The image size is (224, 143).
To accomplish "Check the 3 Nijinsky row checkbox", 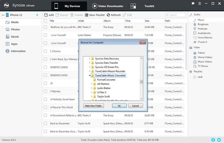I will (45, 91).
